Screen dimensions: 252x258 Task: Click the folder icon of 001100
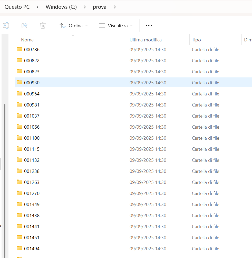[x=20, y=138]
